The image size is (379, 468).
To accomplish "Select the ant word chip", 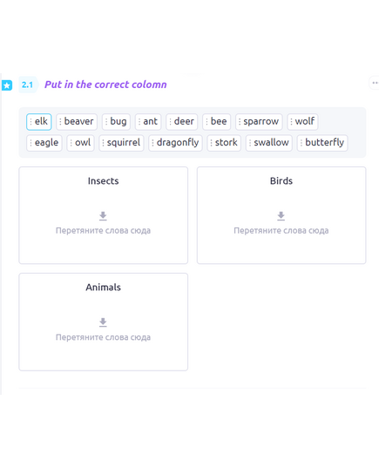I will 148,122.
